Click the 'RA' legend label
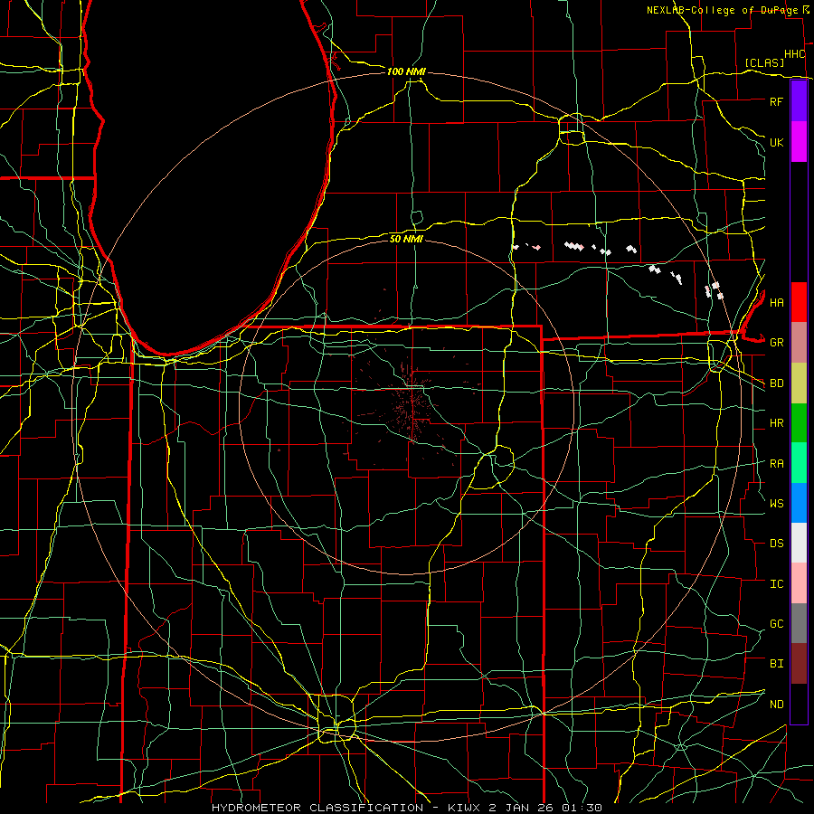This screenshot has width=814, height=814. pos(776,464)
